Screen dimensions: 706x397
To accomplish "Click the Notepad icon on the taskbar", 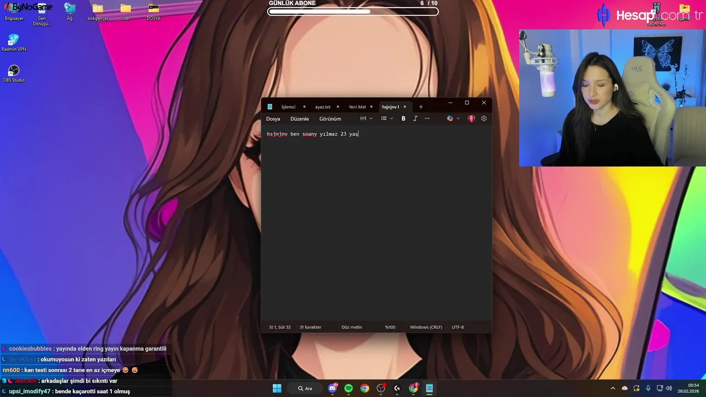I will click(429, 388).
